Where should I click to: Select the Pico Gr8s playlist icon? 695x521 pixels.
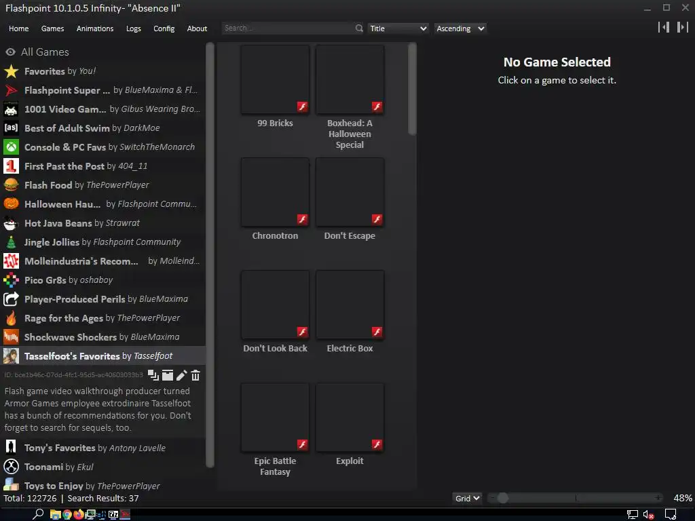(11, 280)
